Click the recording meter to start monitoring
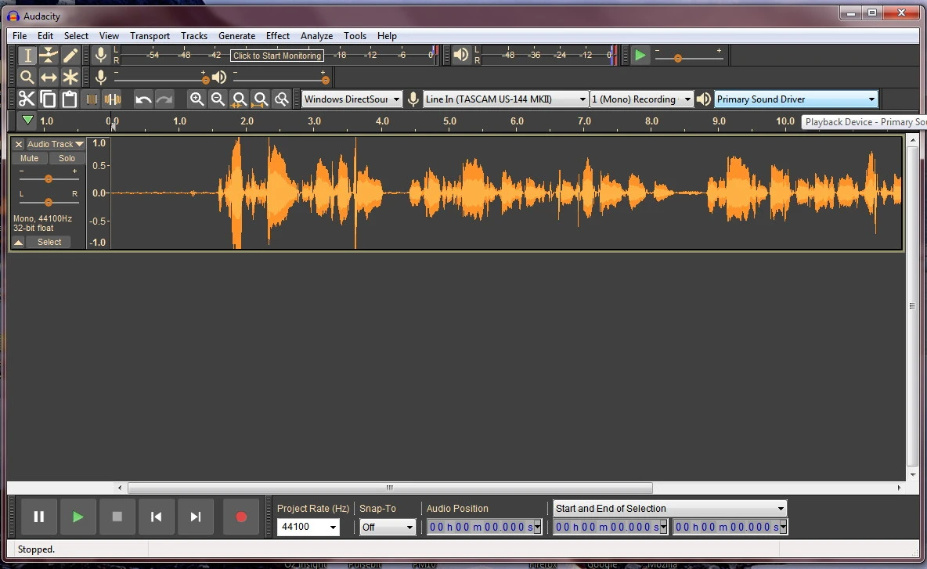Screen dimensions: 927x569 point(277,56)
